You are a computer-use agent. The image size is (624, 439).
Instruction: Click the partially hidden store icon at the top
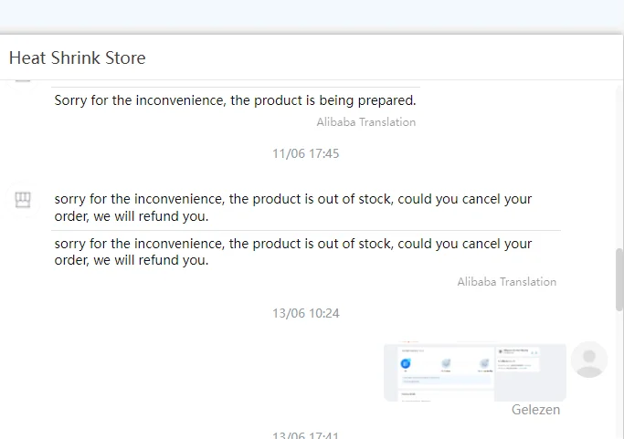pyautogui.click(x=23, y=83)
